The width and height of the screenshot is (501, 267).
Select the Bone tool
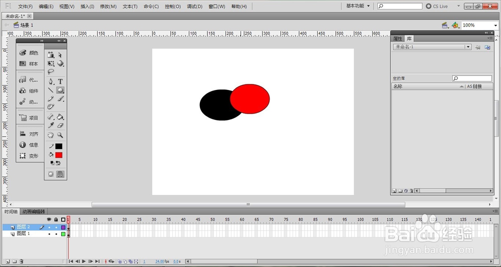(x=51, y=117)
